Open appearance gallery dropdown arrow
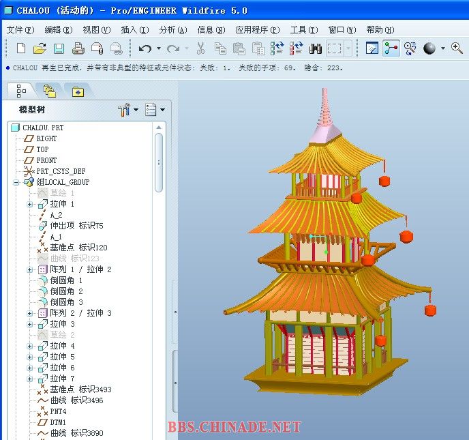 (443, 48)
